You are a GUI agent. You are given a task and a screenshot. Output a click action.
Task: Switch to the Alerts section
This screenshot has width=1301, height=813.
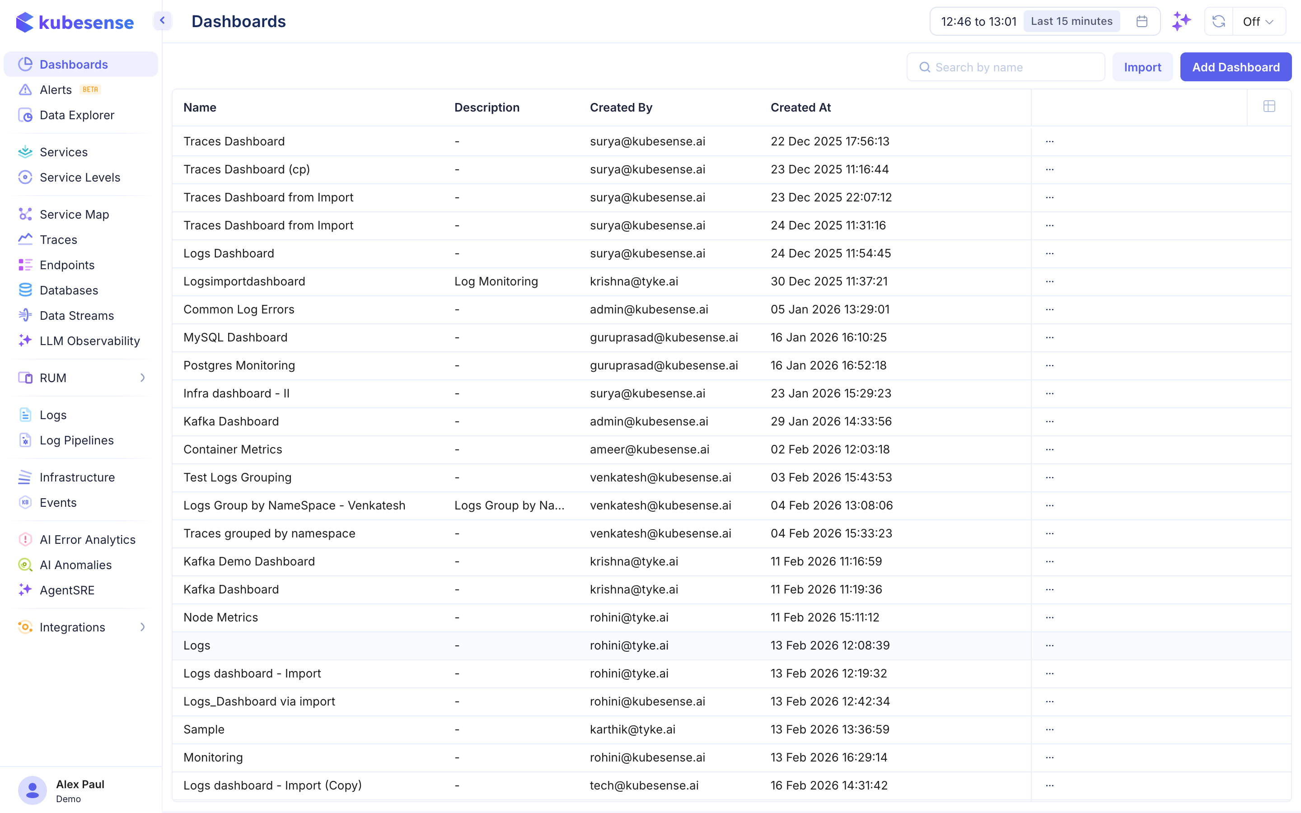click(x=56, y=89)
